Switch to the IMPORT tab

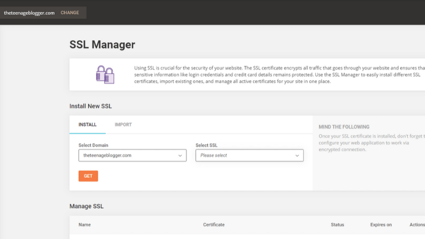pyautogui.click(x=123, y=125)
